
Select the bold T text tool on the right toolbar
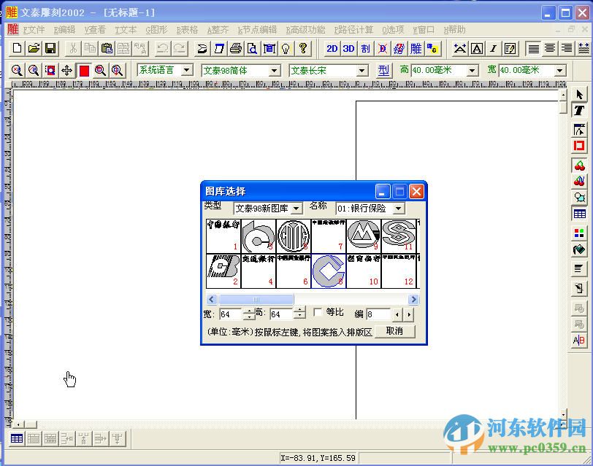pyautogui.click(x=579, y=110)
